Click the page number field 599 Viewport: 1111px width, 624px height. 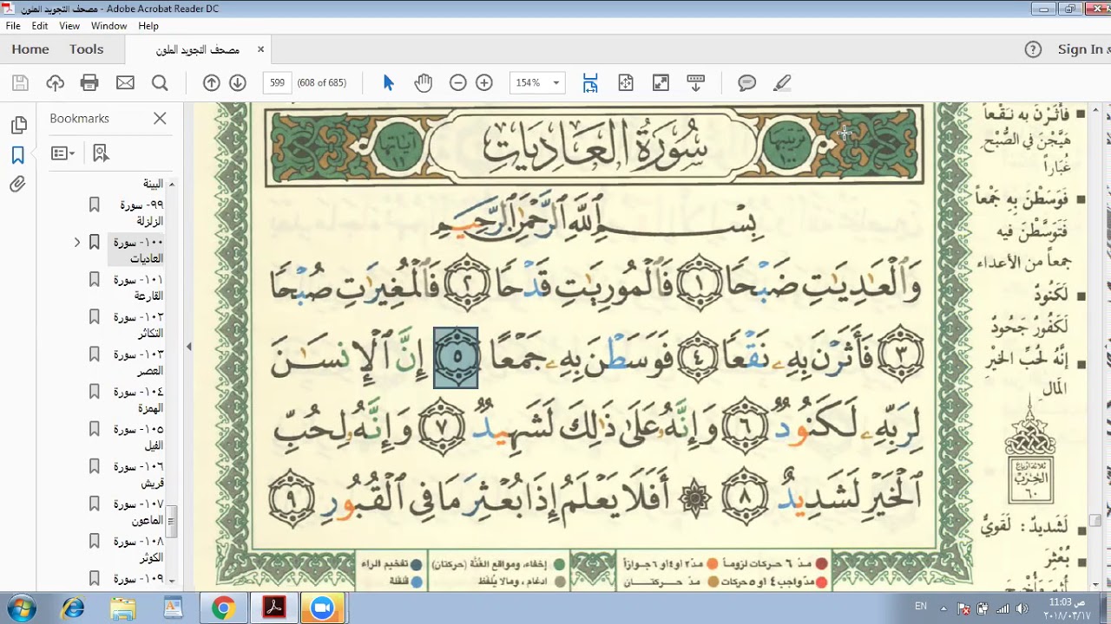[277, 83]
